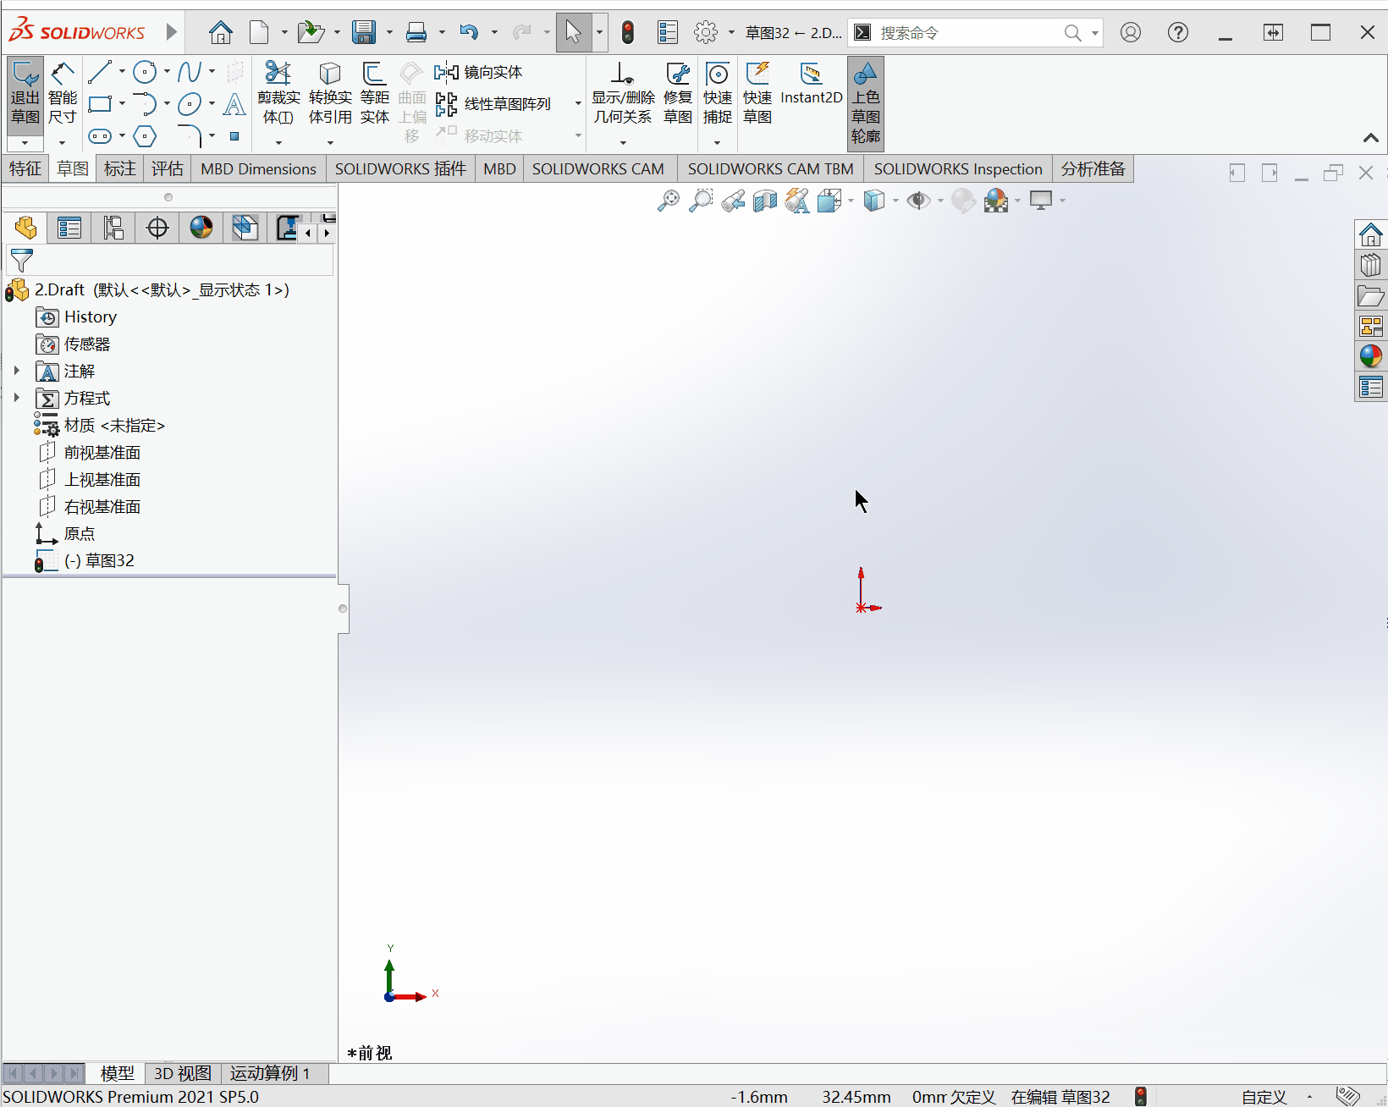Expand the 注解 (Annotations) tree node
This screenshot has width=1388, height=1107.
16,371
